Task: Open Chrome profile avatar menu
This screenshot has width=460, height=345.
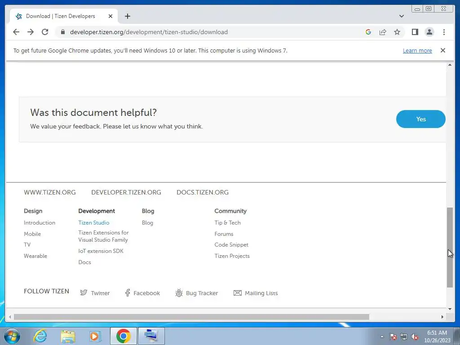Action: click(x=429, y=32)
